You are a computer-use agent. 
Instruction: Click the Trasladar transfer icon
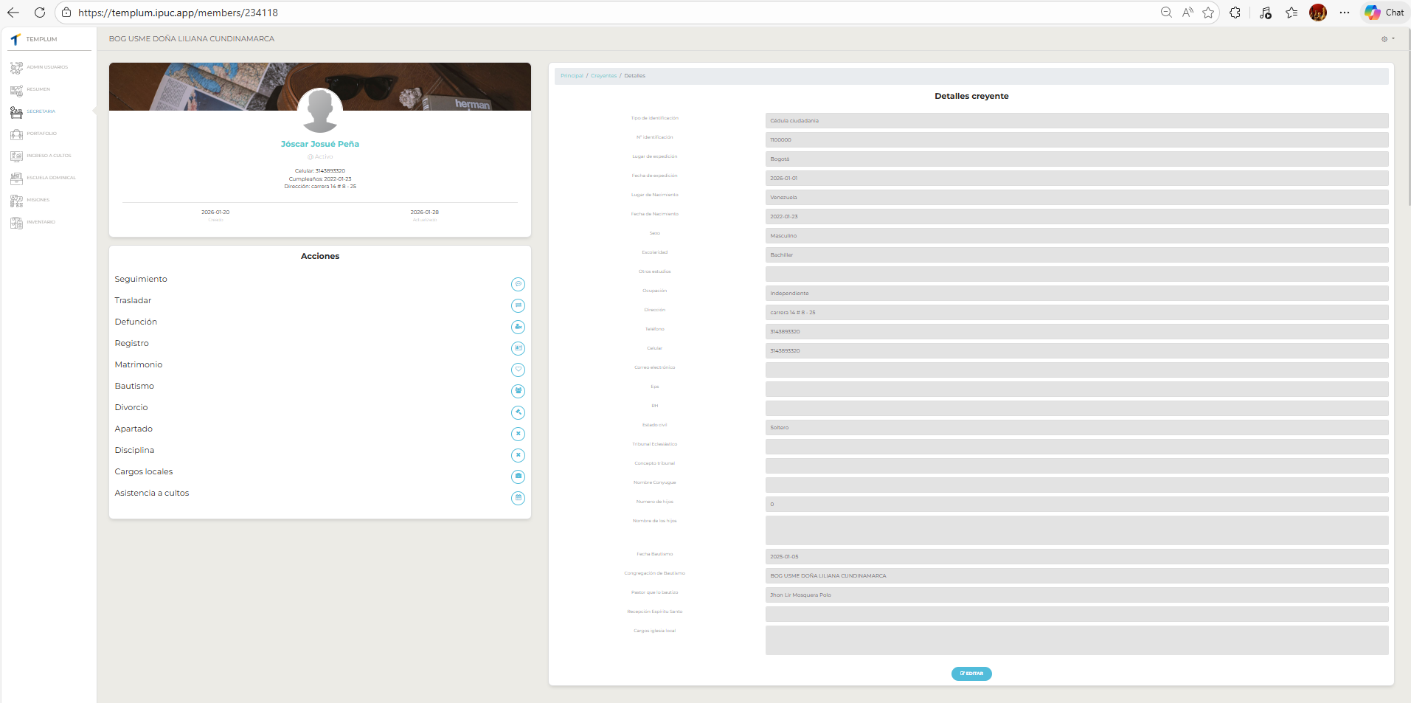coord(518,305)
